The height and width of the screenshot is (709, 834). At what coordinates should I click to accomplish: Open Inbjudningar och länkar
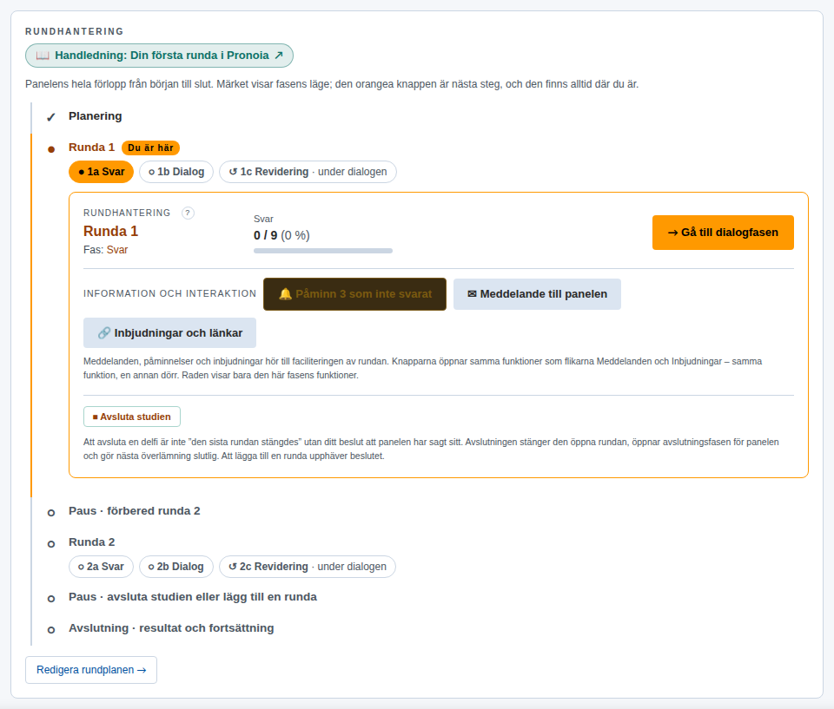pos(169,332)
